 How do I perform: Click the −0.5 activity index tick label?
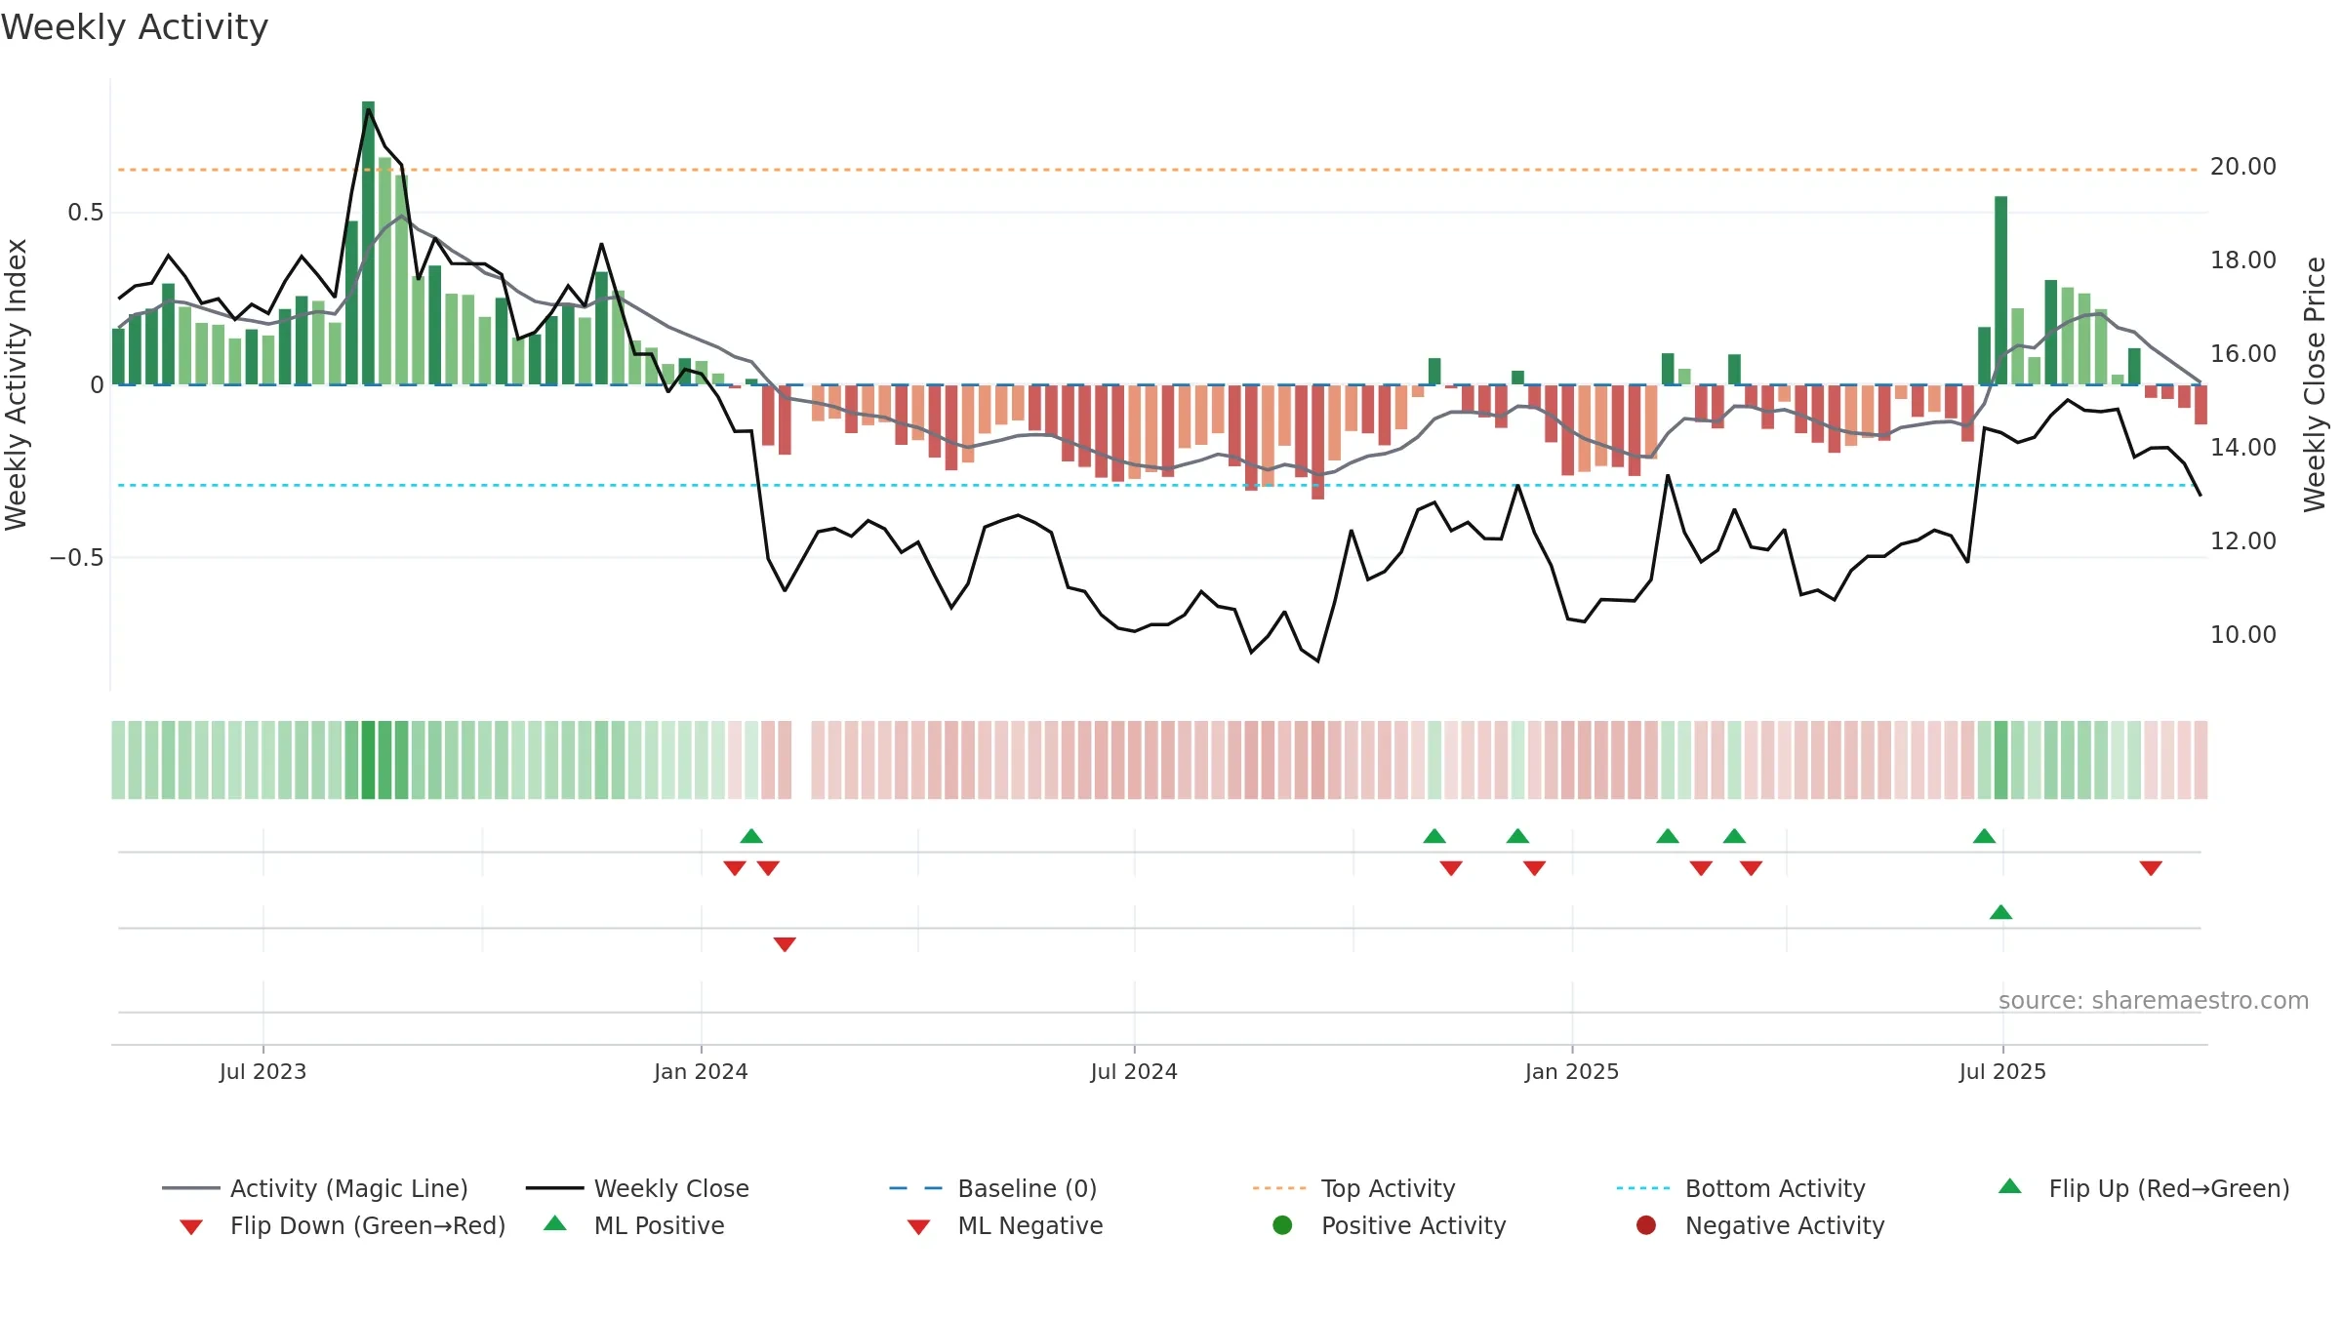77,558
